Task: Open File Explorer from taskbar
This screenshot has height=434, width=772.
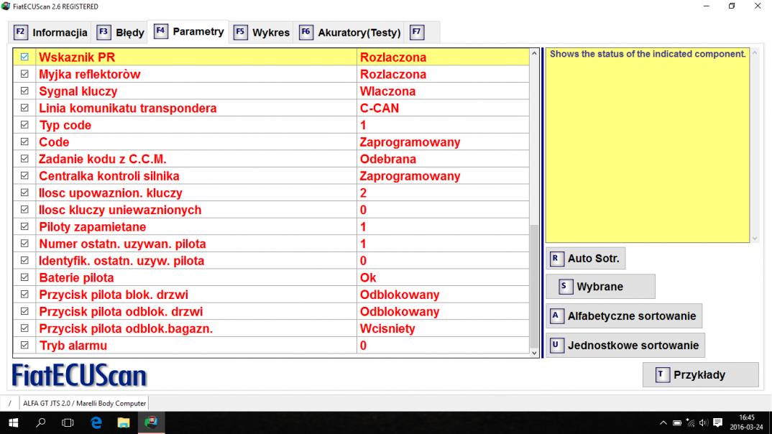Action: (x=123, y=423)
